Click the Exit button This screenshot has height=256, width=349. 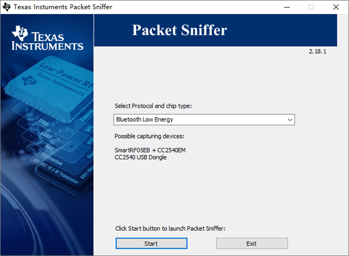pos(252,243)
